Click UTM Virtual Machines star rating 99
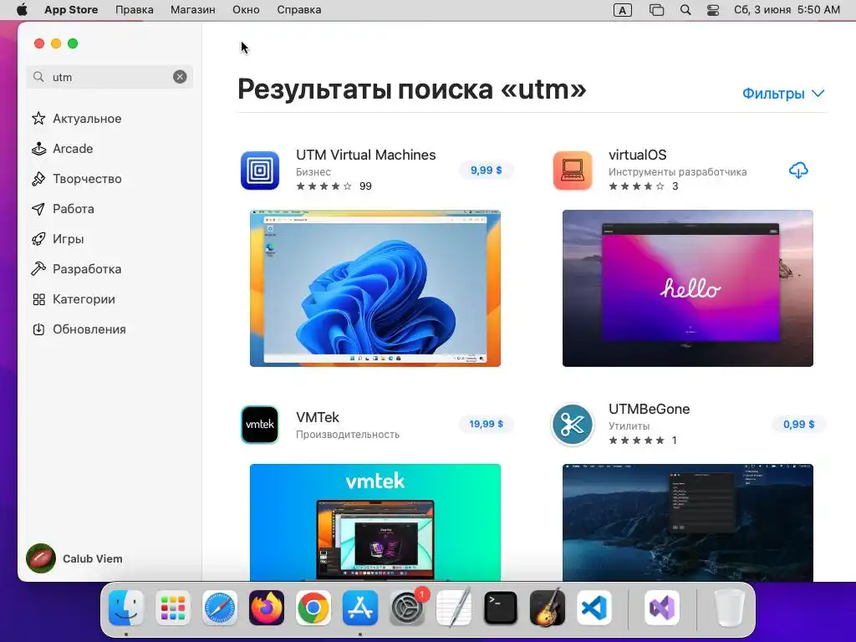The image size is (856, 642). point(334,186)
